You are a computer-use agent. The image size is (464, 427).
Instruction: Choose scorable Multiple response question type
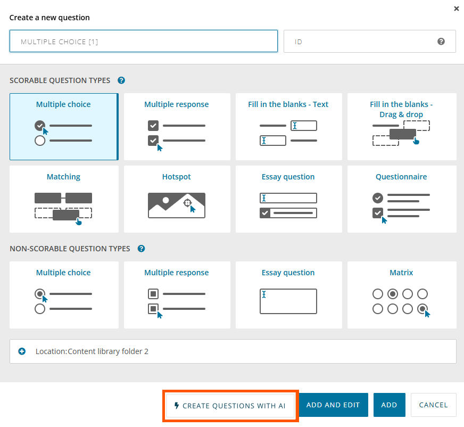click(177, 127)
